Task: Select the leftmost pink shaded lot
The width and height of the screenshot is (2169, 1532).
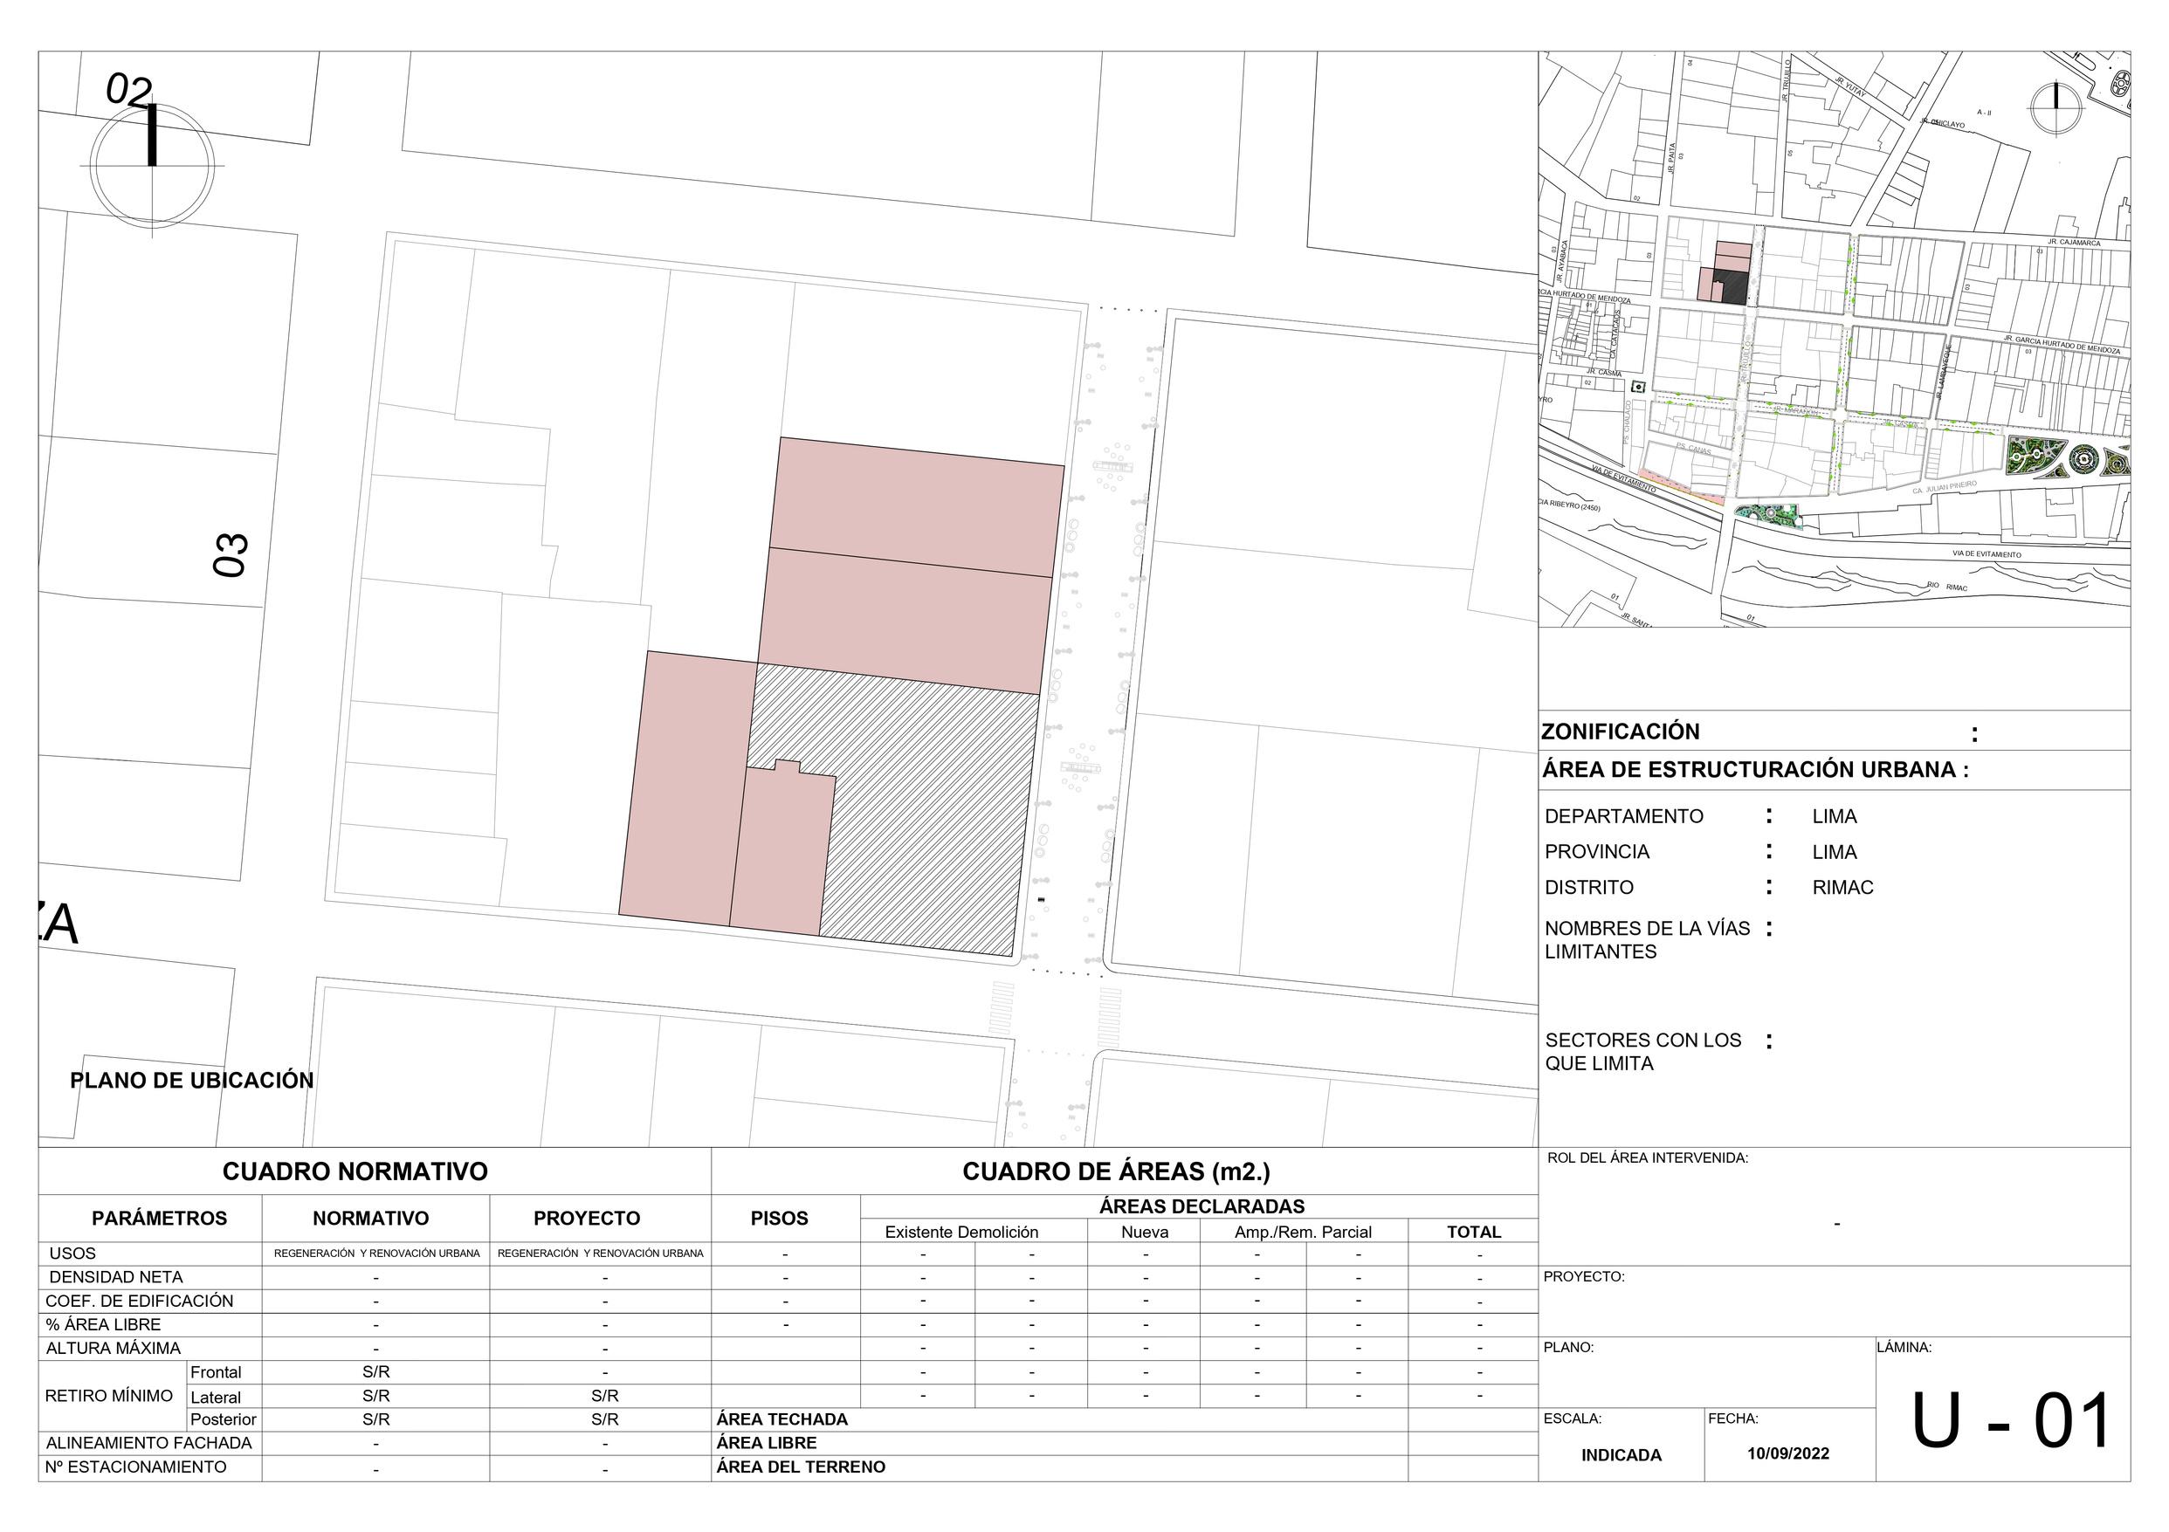Action: pos(687,787)
